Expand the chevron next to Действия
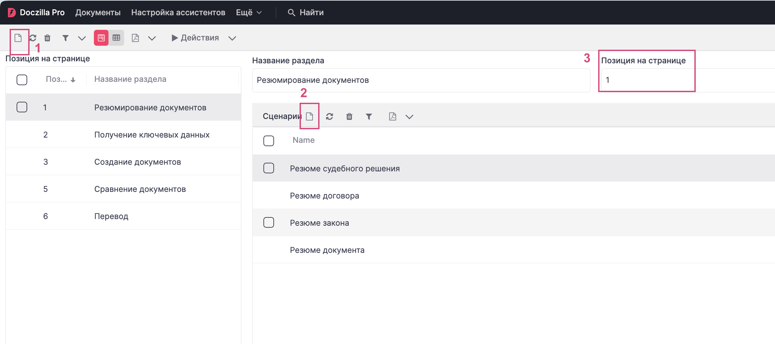Viewport: 775px width, 344px height. pyautogui.click(x=232, y=38)
